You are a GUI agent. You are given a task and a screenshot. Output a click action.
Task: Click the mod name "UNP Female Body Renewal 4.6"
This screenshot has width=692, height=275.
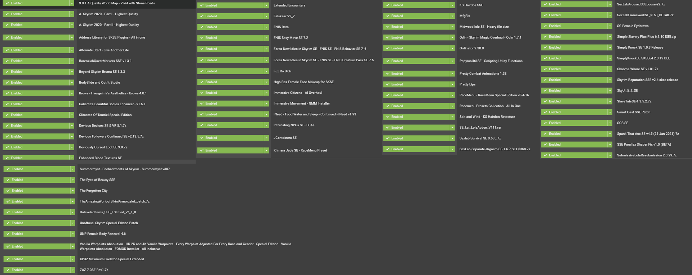click(103, 234)
